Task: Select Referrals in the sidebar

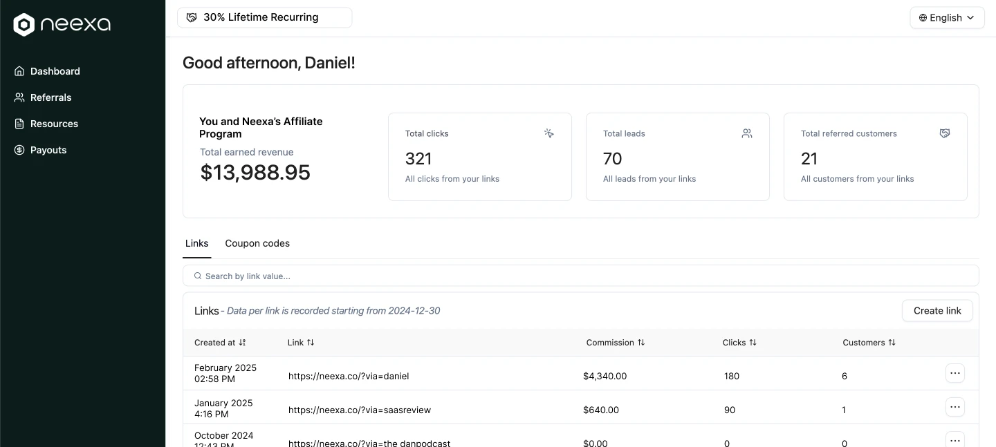Action: [x=50, y=97]
